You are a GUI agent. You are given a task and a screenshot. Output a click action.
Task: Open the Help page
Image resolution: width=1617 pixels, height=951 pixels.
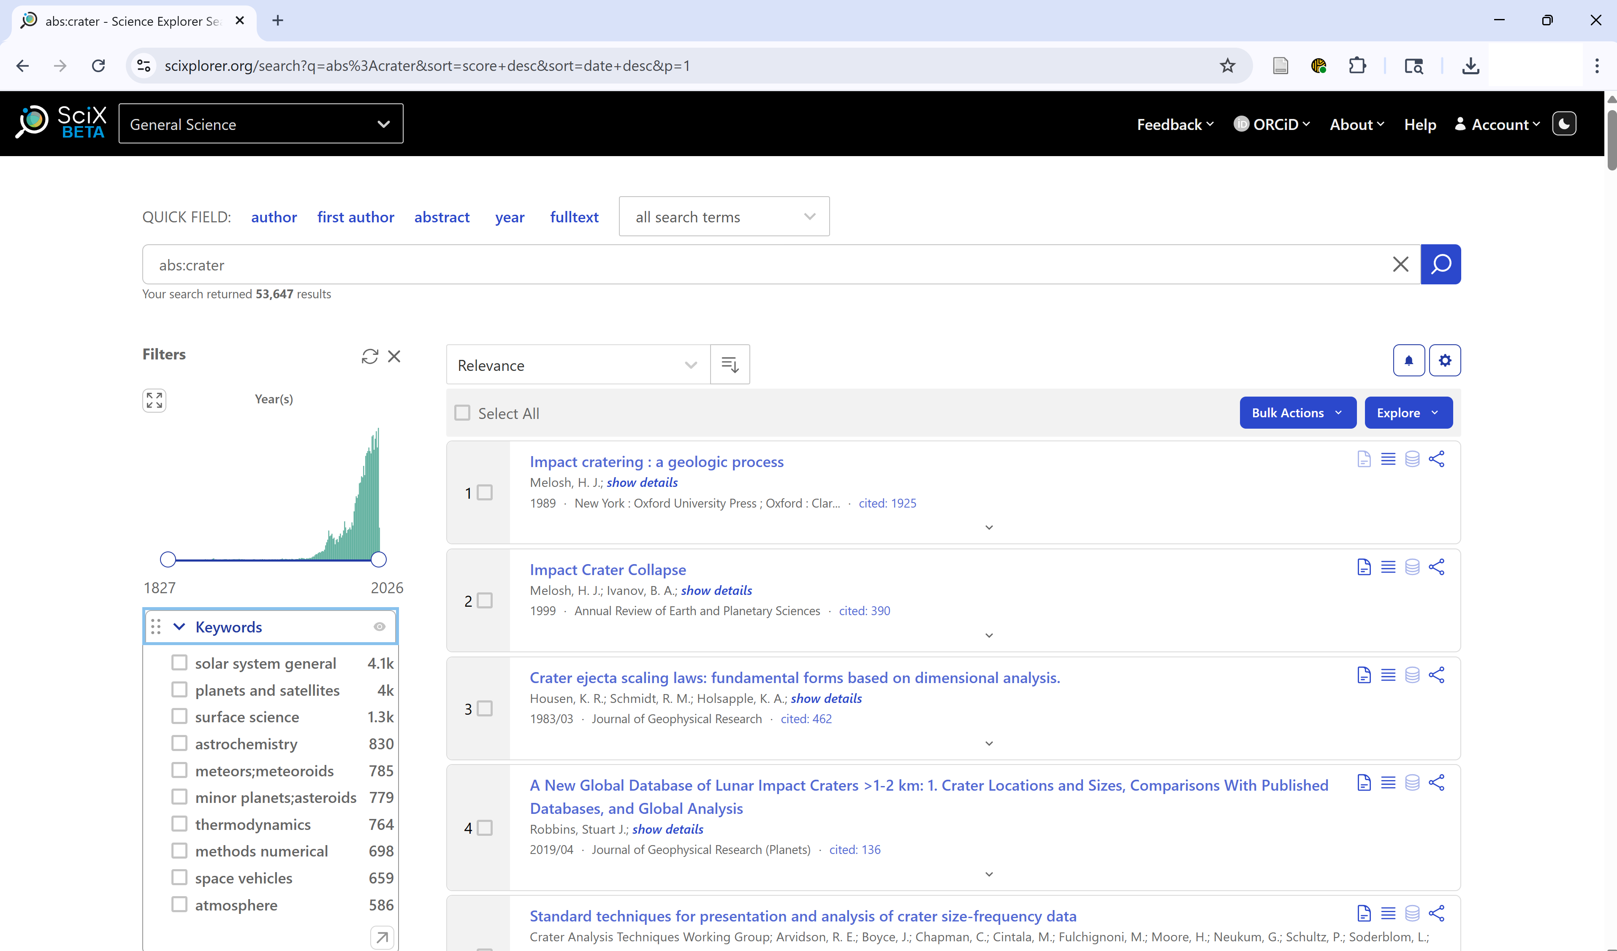(x=1419, y=124)
